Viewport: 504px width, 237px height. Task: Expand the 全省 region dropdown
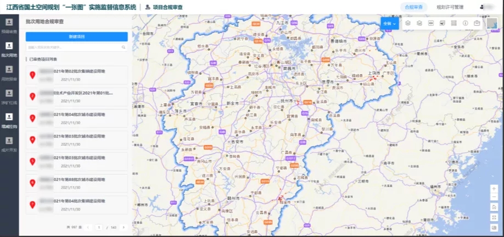[x=389, y=24]
